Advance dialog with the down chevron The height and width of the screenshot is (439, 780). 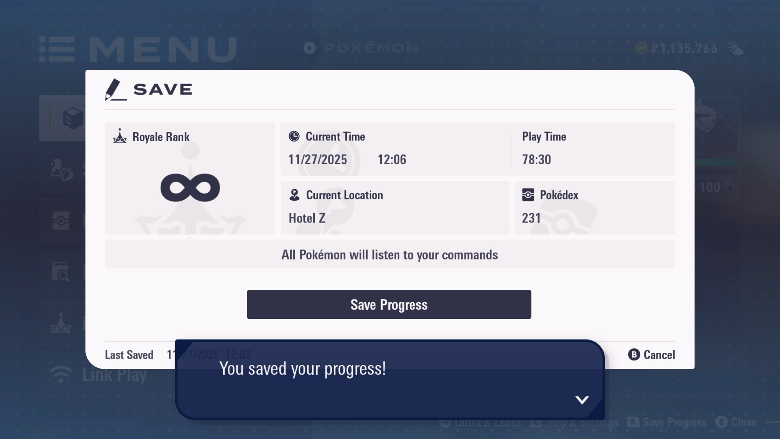[x=582, y=400]
